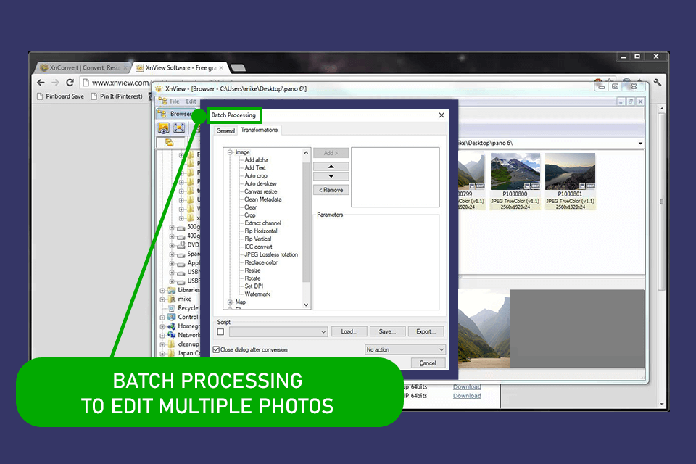
Task: Move transformation down with down-arrow button
Action: (x=331, y=176)
